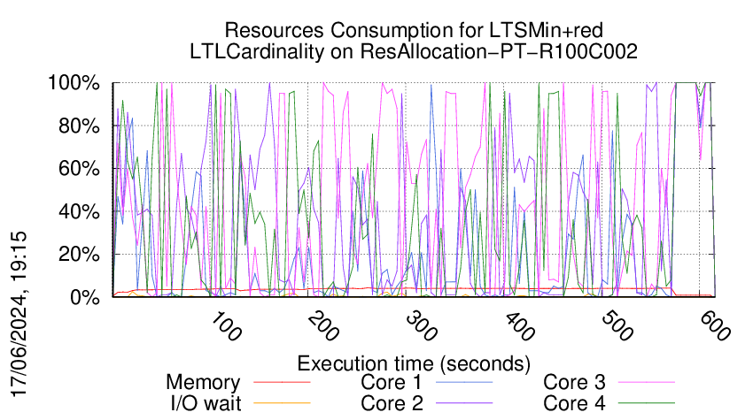Click the 100% y-axis label
Screen dimensions: 753x420
74,83
